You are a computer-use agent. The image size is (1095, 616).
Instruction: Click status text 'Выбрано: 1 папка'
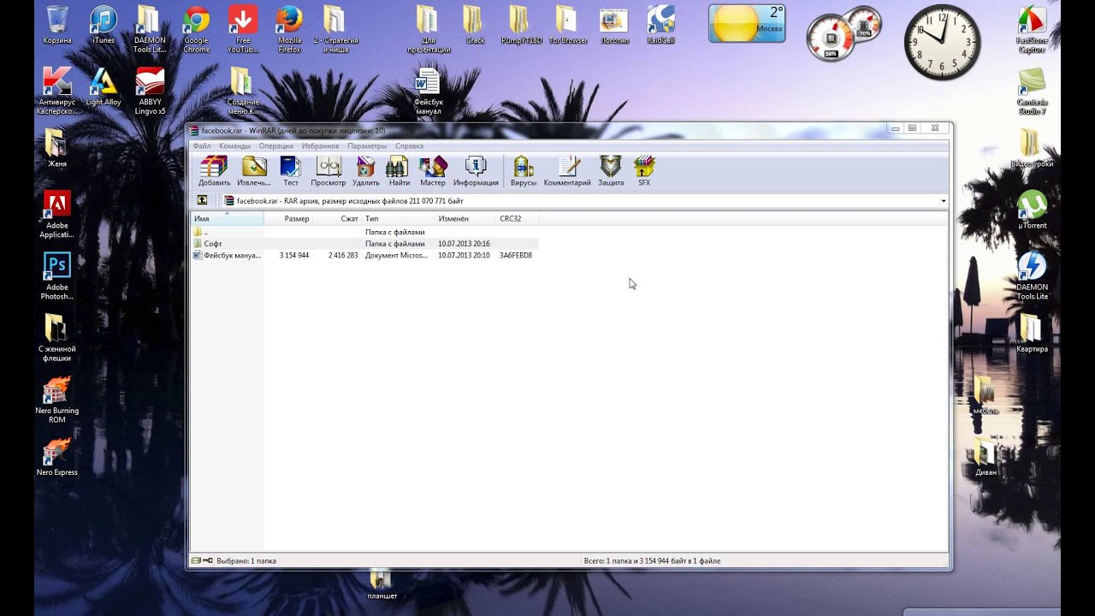point(246,561)
